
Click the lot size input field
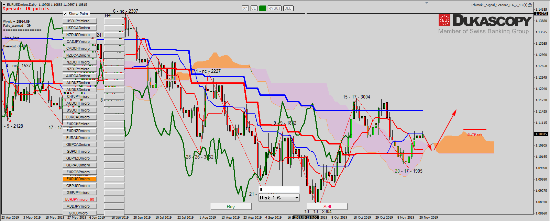point(279,189)
